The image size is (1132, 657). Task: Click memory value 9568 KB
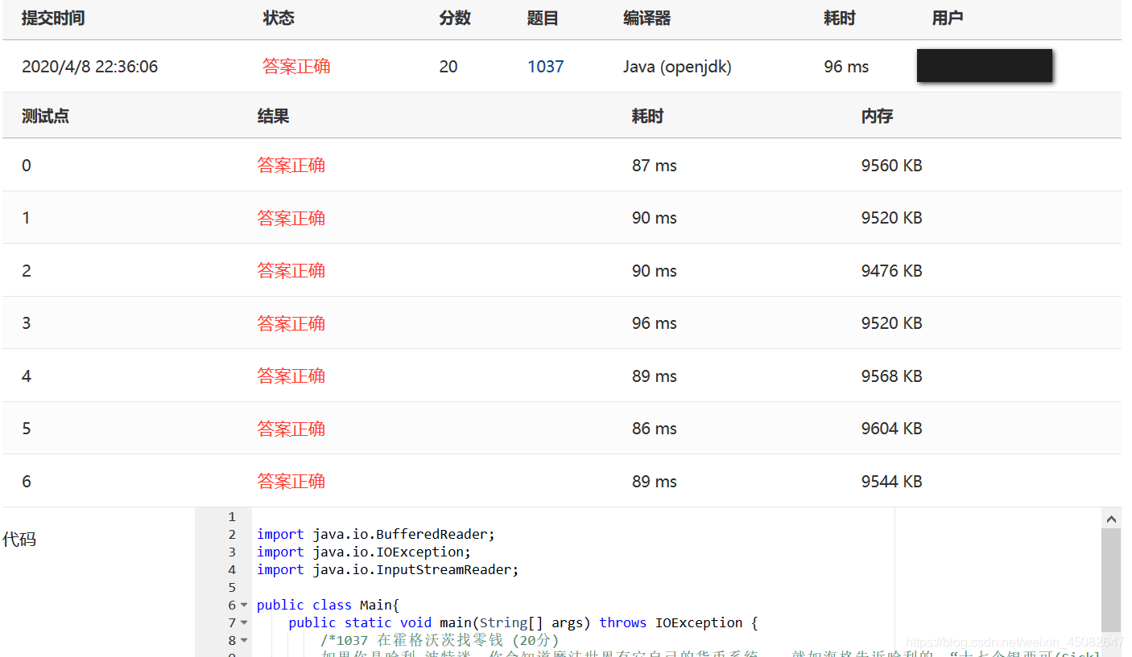pyautogui.click(x=891, y=376)
